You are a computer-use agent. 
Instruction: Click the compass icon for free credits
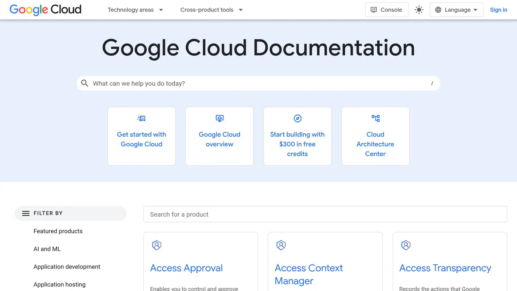coord(297,118)
